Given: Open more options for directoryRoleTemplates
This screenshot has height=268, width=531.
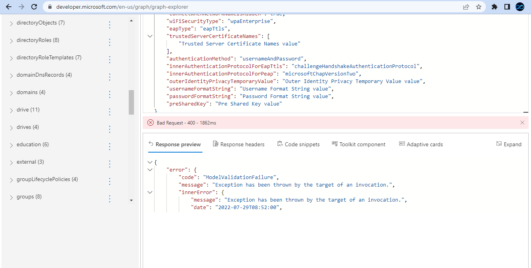Looking at the screenshot, I should (x=110, y=60).
